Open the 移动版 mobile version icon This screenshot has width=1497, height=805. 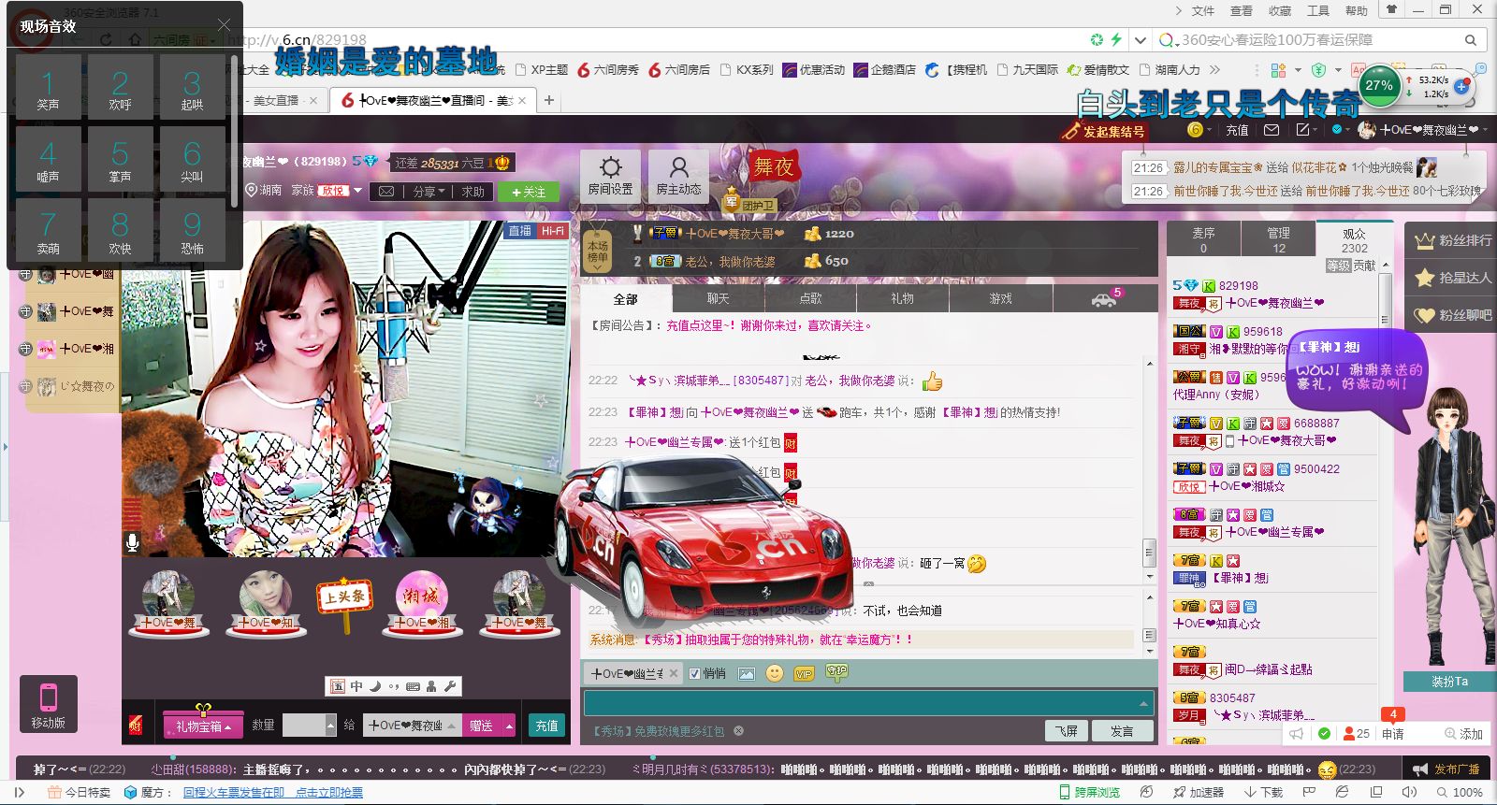49,704
